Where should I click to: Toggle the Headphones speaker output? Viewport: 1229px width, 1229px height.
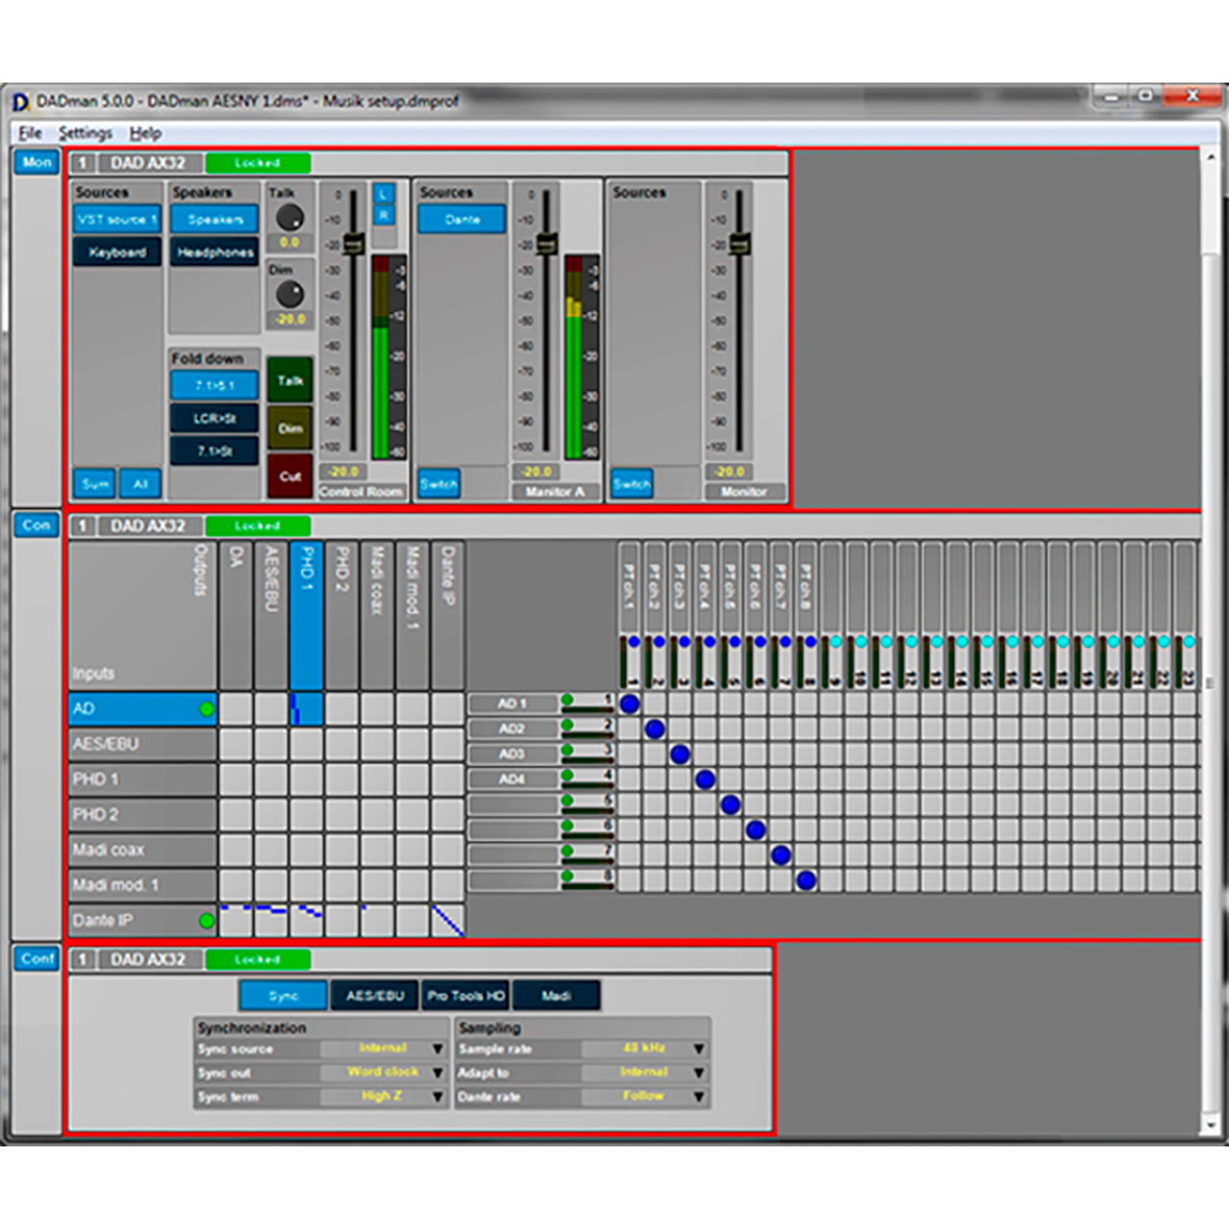click(x=214, y=253)
